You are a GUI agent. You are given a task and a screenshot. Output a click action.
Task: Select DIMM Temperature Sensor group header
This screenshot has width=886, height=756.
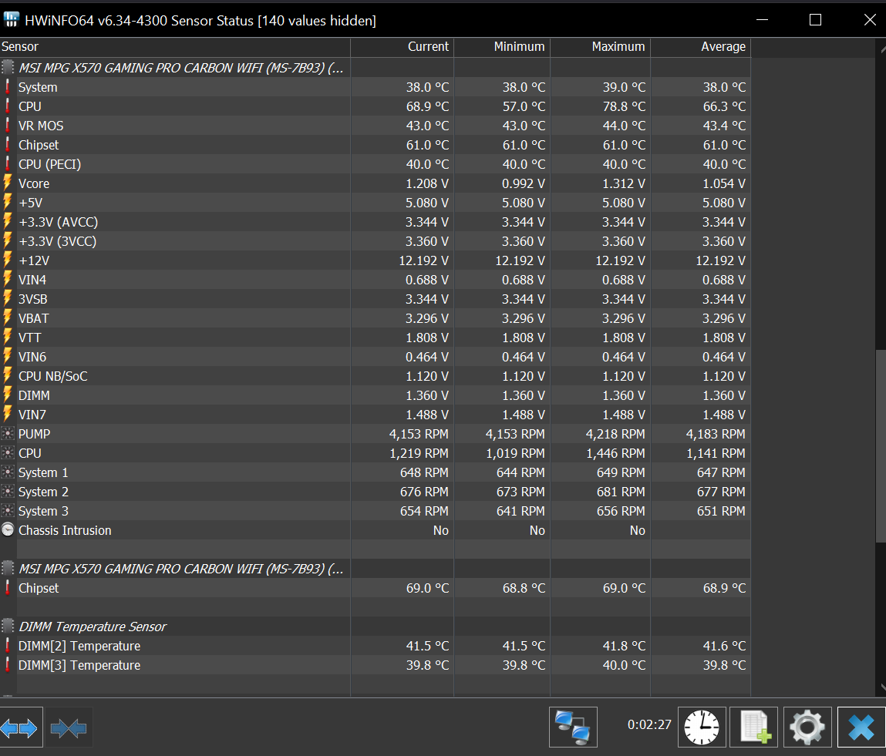93,627
